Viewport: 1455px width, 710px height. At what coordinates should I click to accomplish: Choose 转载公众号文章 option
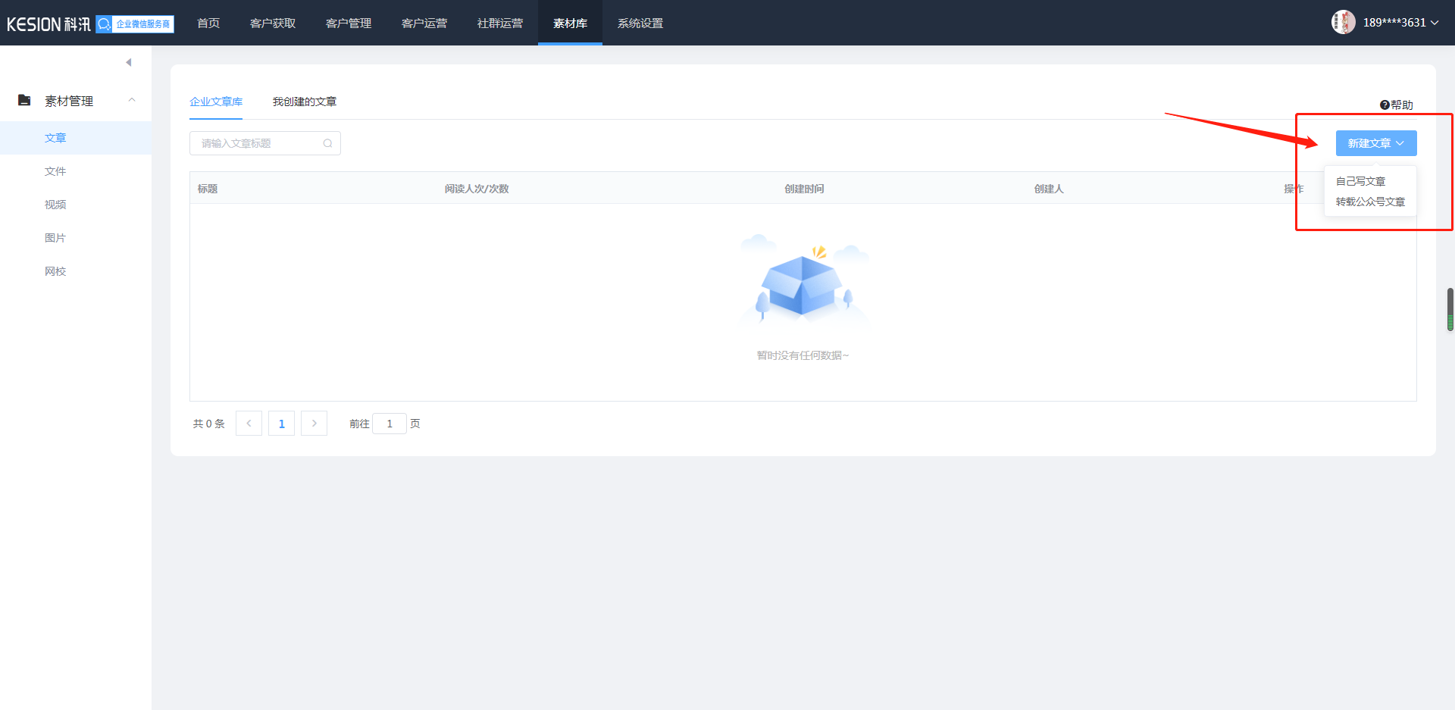(x=1370, y=202)
